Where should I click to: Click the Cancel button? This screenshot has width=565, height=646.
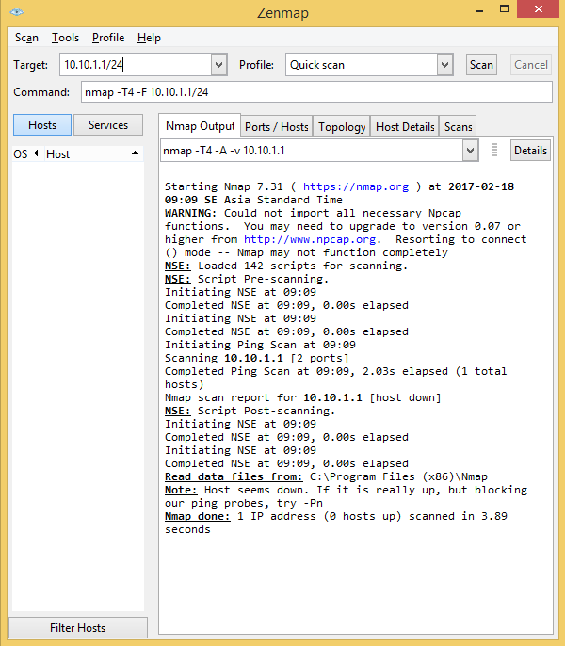point(531,65)
